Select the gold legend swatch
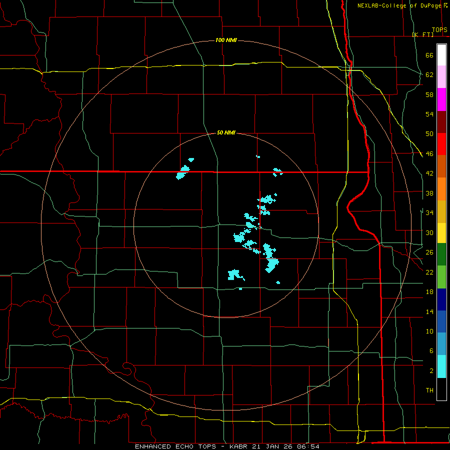 click(x=441, y=211)
